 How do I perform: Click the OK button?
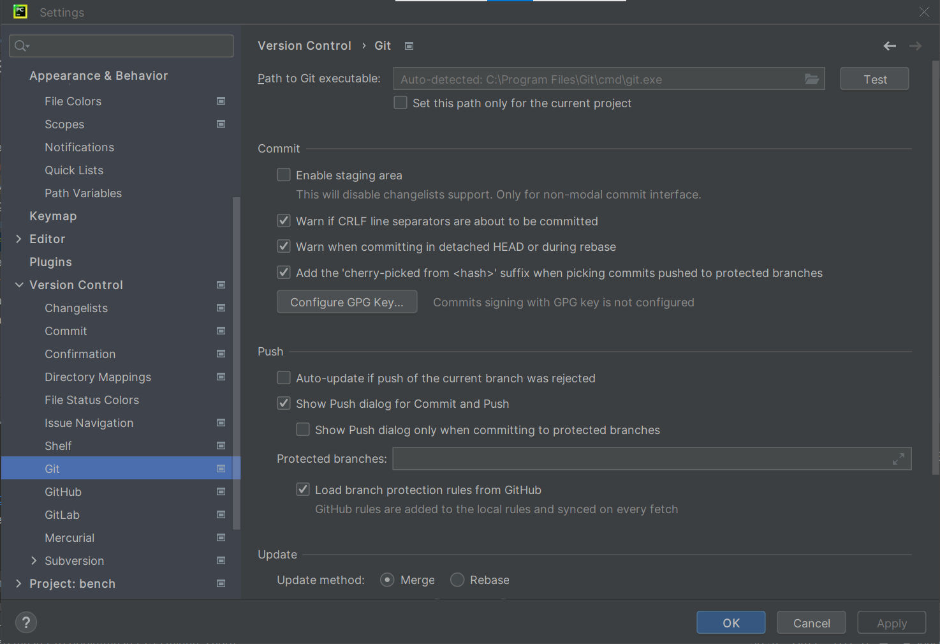731,623
